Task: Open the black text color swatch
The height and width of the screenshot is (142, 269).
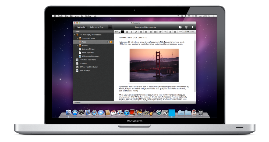Action: click(x=123, y=32)
